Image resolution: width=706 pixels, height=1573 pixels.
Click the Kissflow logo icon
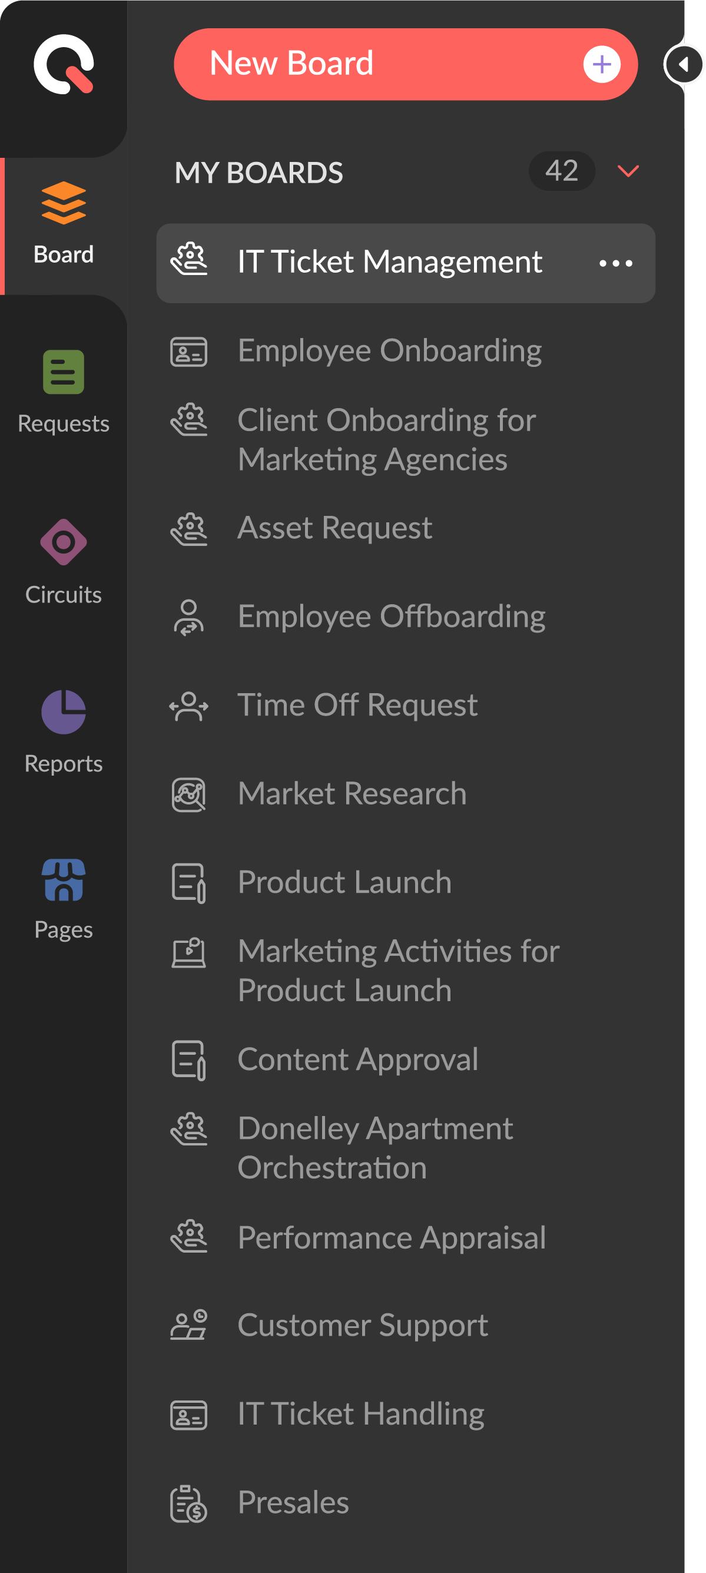64,64
